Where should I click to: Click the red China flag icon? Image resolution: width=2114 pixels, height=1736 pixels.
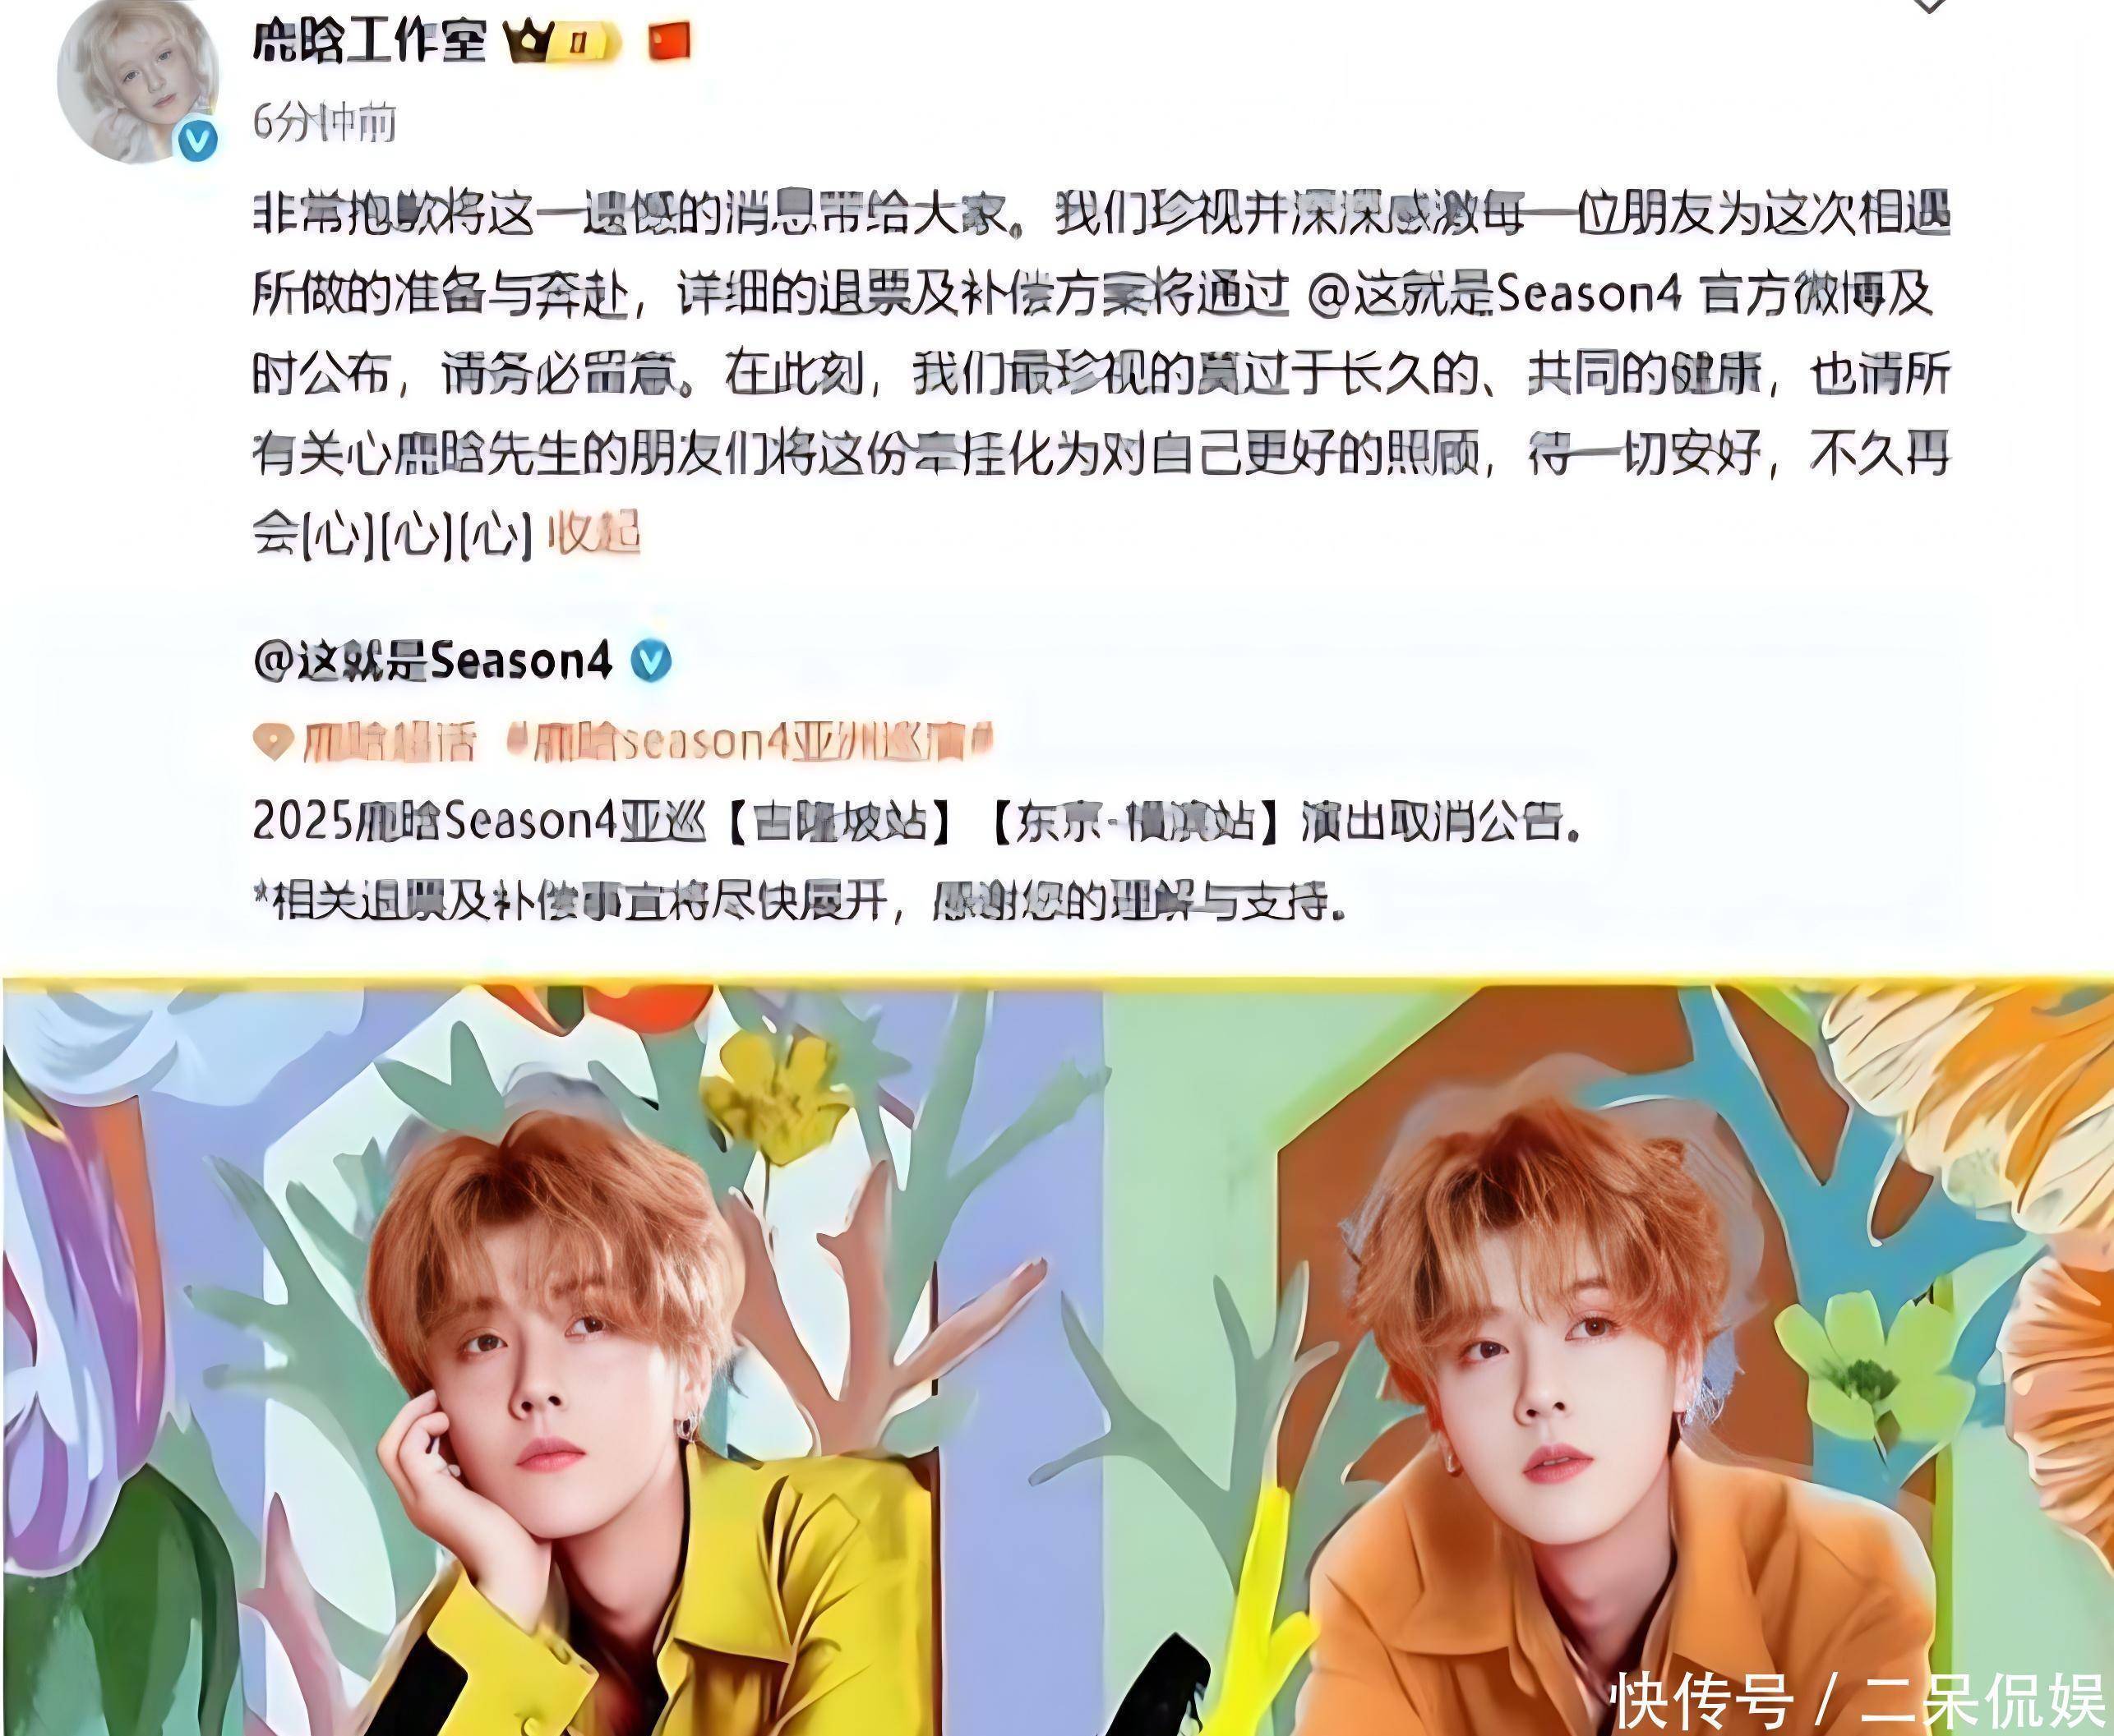coord(669,43)
